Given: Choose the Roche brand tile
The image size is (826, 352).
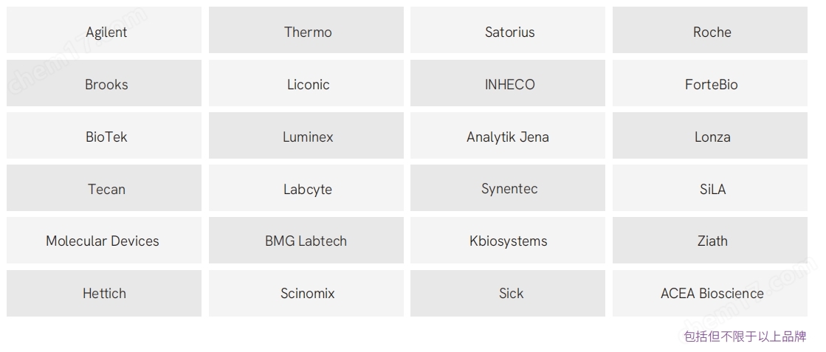Looking at the screenshot, I should click(710, 30).
